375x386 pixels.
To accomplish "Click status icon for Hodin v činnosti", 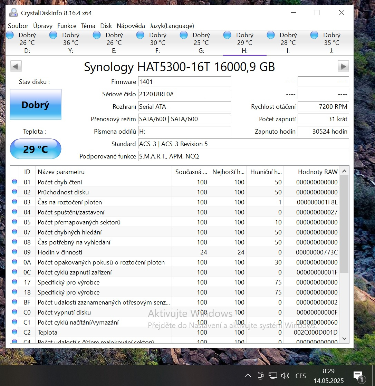I will 15,252.
